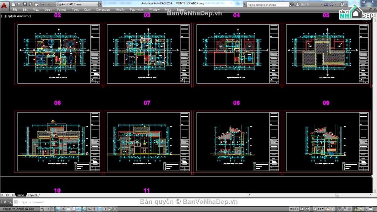Click the Open file folder icon
This screenshot has width=377, height=212.
tap(19, 4)
